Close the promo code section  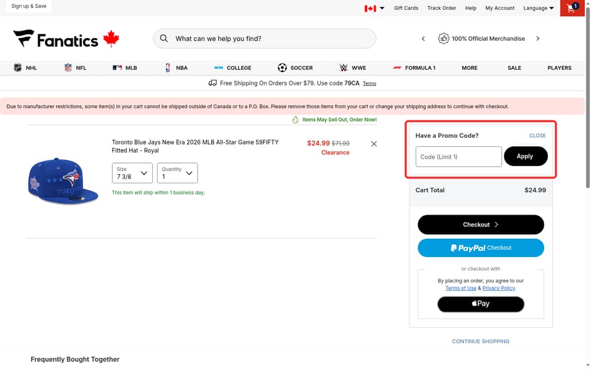537,135
